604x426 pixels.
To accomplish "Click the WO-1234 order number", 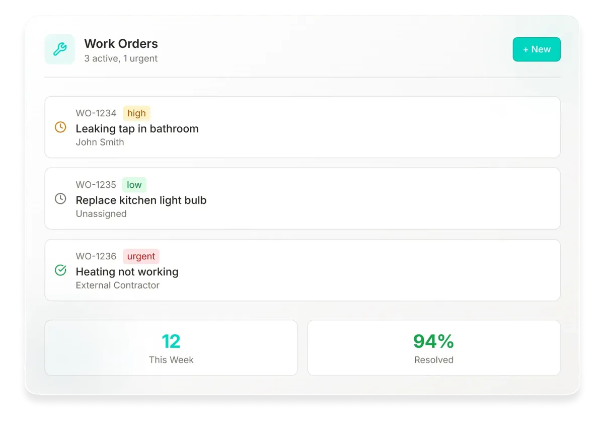I will coord(96,113).
